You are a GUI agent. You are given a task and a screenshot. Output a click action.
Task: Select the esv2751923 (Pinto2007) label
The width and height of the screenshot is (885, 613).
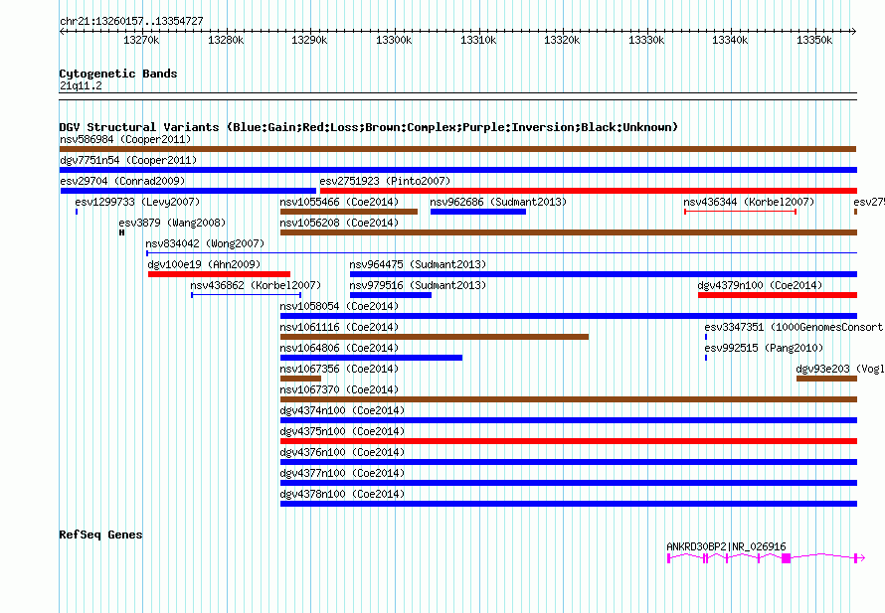click(385, 181)
